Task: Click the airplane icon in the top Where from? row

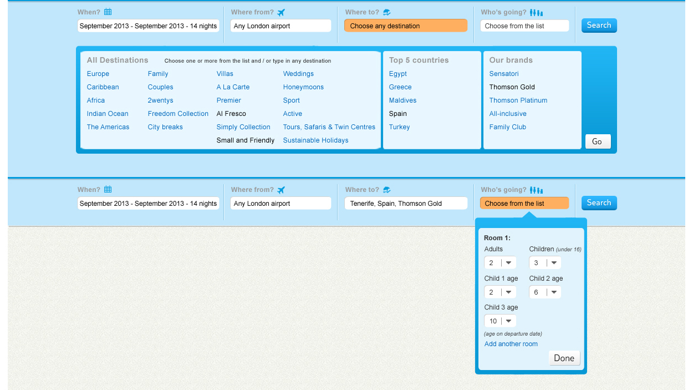Action: pyautogui.click(x=281, y=12)
